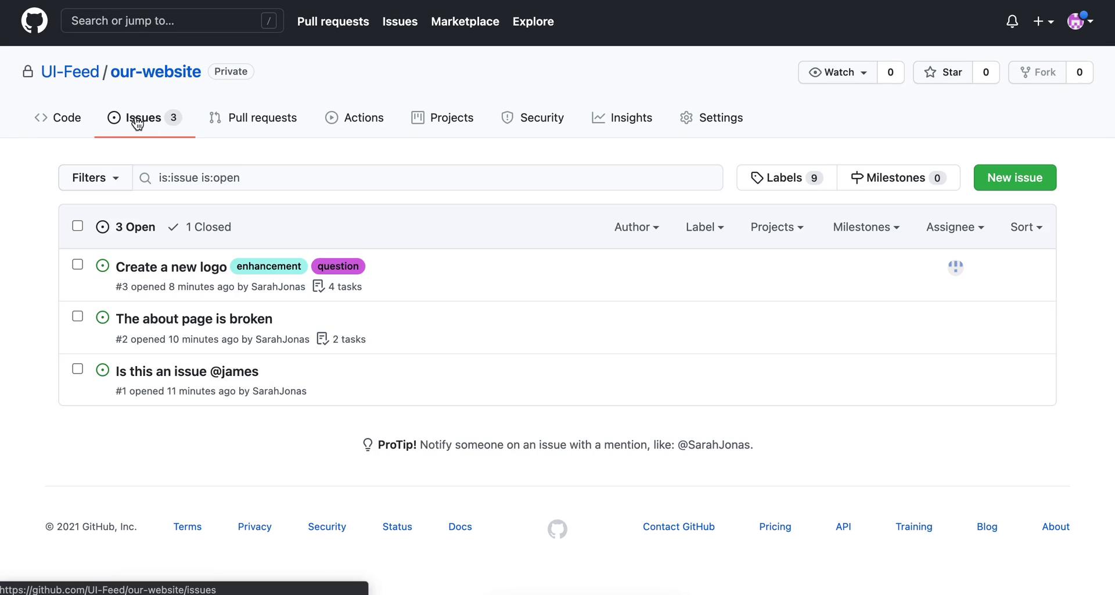
Task: Tick the select-all issues checkbox
Action: (77, 226)
